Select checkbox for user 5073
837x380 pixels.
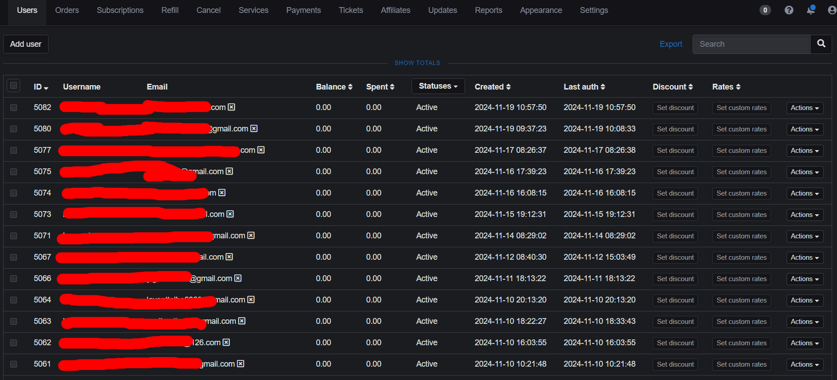point(14,214)
